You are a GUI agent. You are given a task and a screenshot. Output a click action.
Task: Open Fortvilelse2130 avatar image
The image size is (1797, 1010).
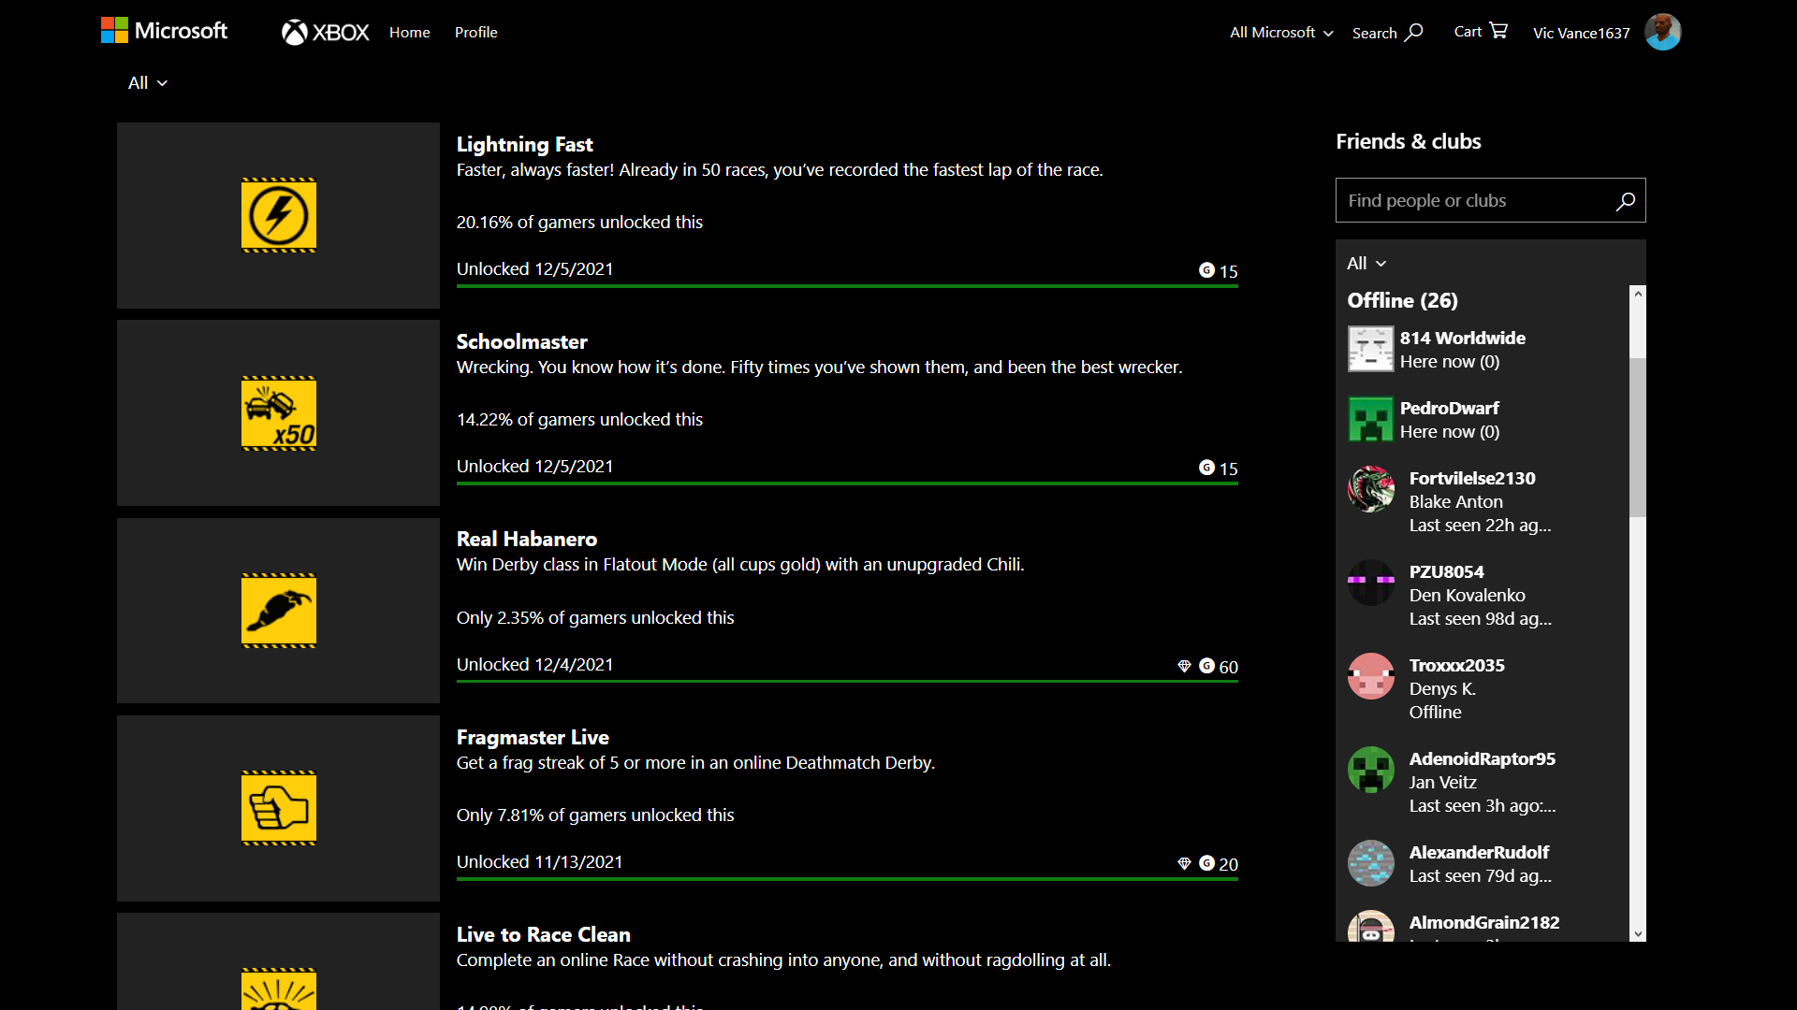(x=1371, y=489)
